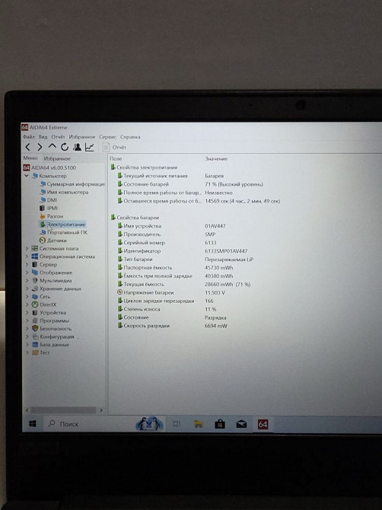The height and width of the screenshot is (510, 382).
Task: Click the Тест category icon
Action: click(35, 352)
